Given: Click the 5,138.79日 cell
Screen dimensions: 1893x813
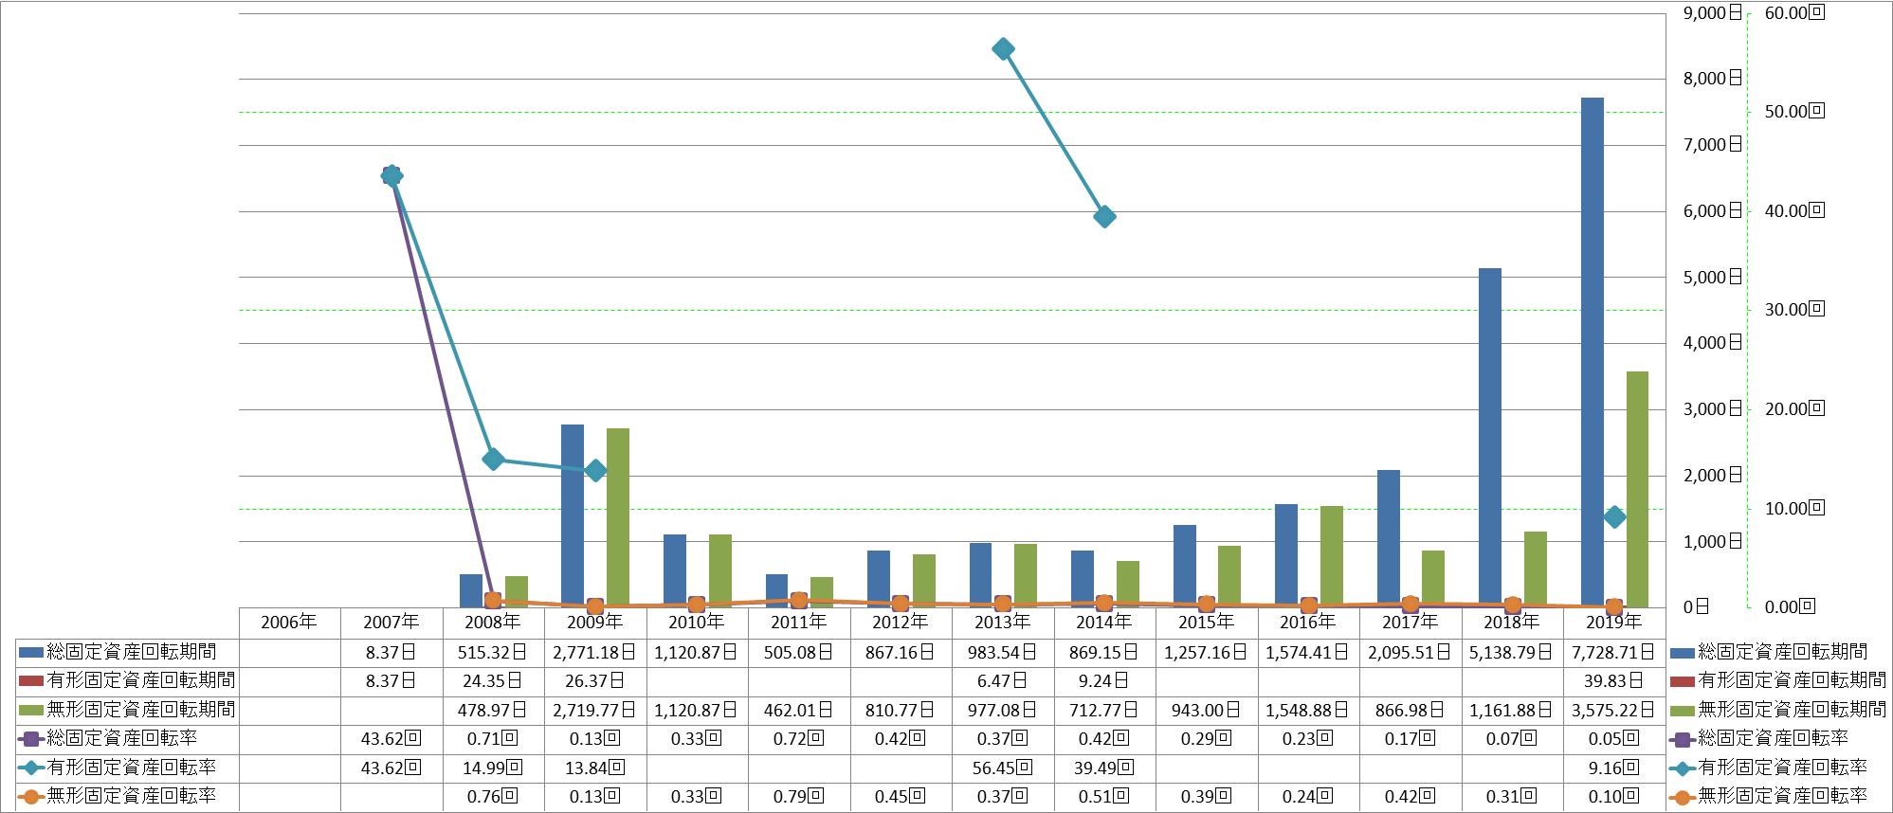Looking at the screenshot, I should pyautogui.click(x=1511, y=652).
